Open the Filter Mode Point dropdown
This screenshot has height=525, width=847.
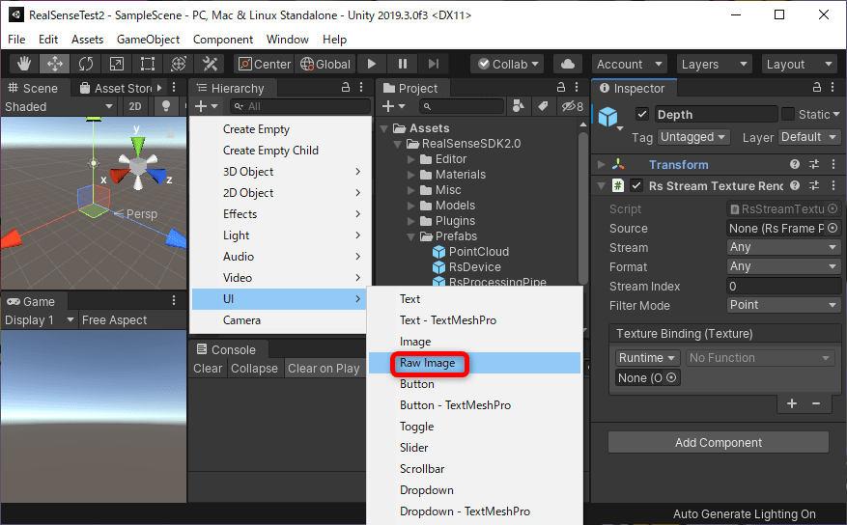[x=784, y=305]
